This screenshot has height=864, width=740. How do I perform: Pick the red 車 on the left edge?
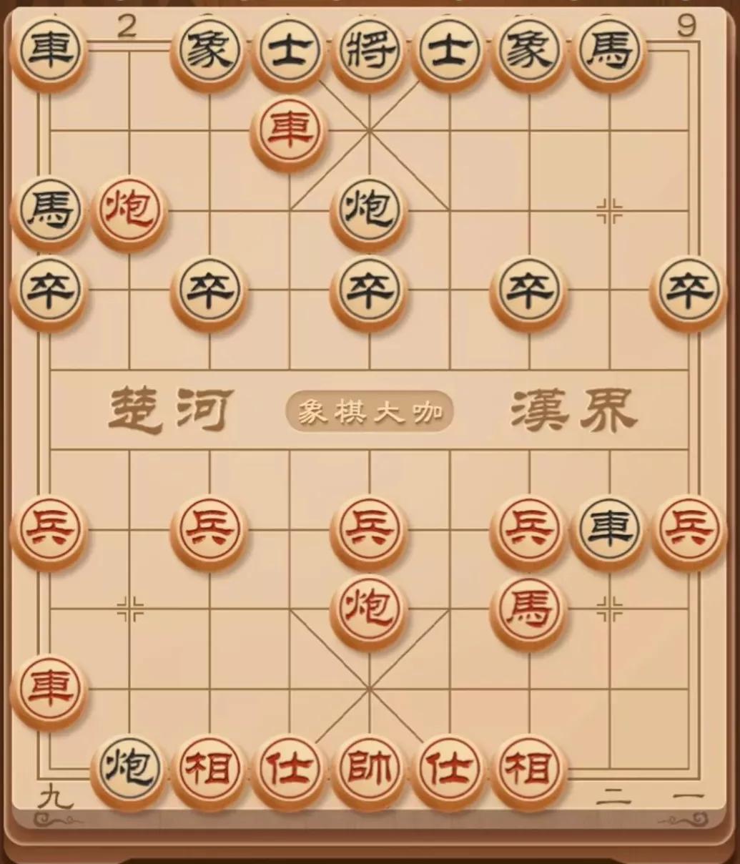tap(49, 690)
